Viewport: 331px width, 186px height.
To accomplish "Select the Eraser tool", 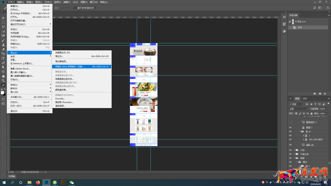I will point(3,49).
